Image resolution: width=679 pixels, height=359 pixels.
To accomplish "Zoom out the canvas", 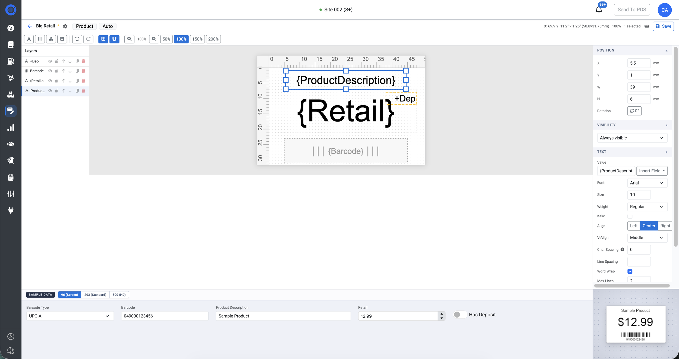I will (129, 39).
